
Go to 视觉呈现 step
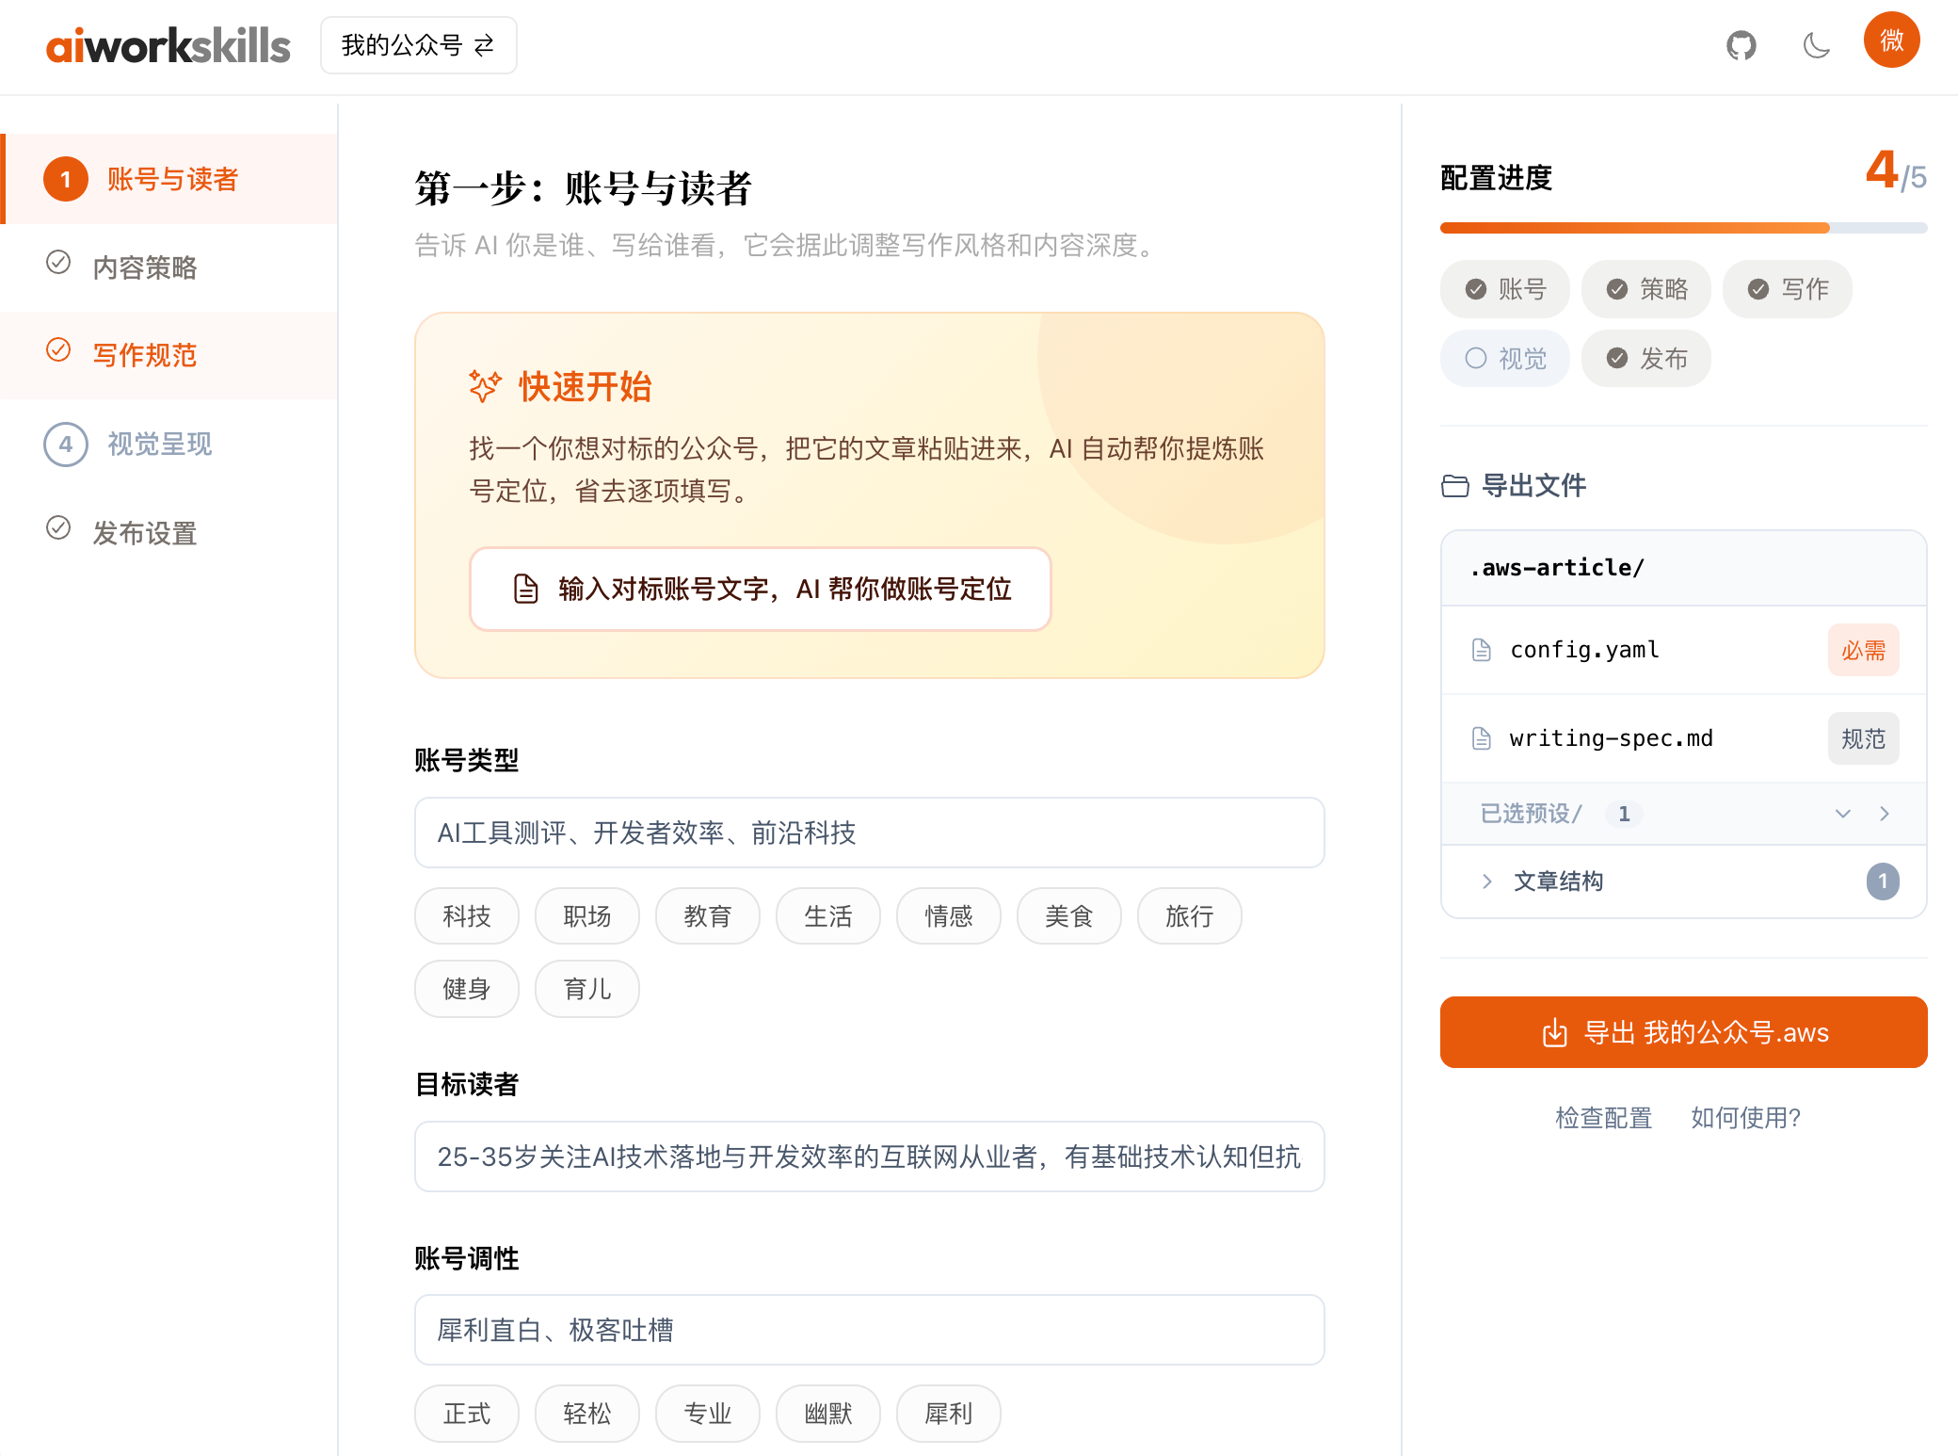click(x=169, y=445)
